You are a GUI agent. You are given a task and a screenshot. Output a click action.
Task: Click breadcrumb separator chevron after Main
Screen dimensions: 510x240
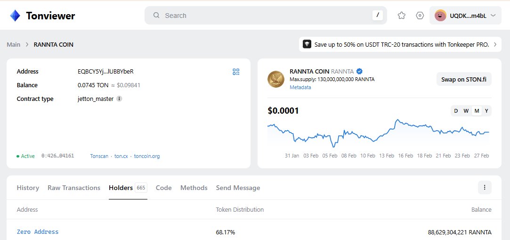tap(27, 45)
